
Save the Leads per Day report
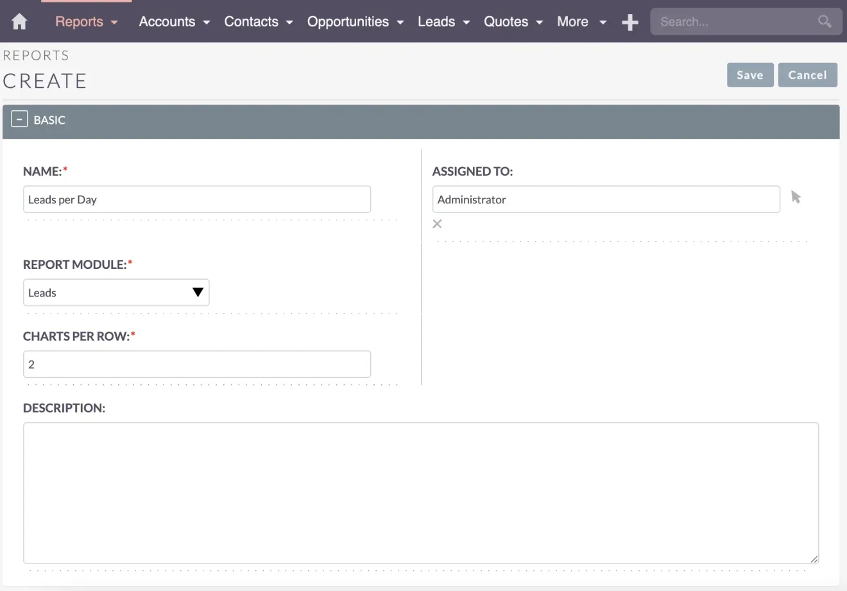(749, 74)
